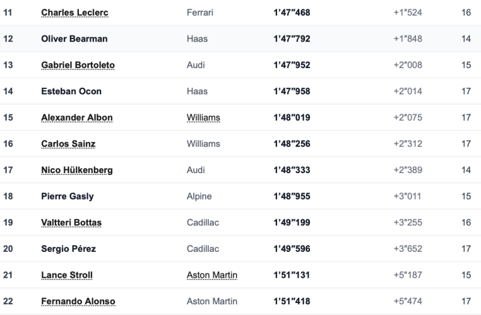Open the Gabriel Bortoleto driver link
This screenshot has width=481, height=315.
(x=78, y=65)
